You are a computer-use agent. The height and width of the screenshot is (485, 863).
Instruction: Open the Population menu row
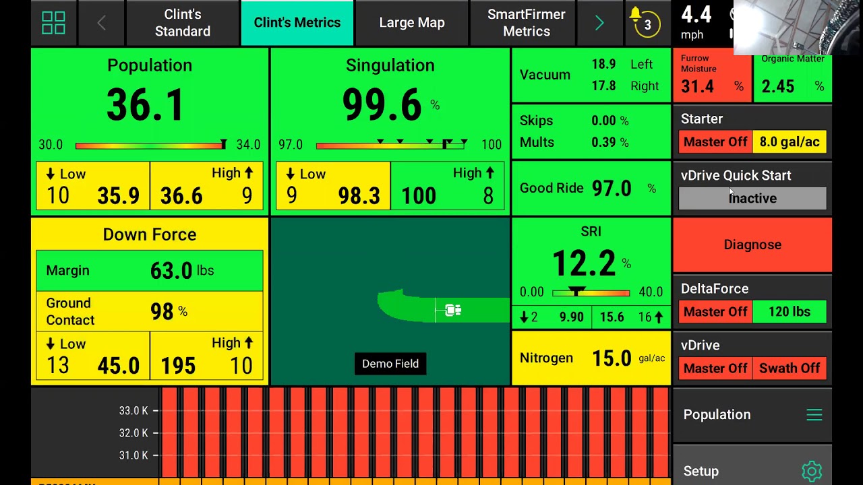pyautogui.click(x=752, y=415)
